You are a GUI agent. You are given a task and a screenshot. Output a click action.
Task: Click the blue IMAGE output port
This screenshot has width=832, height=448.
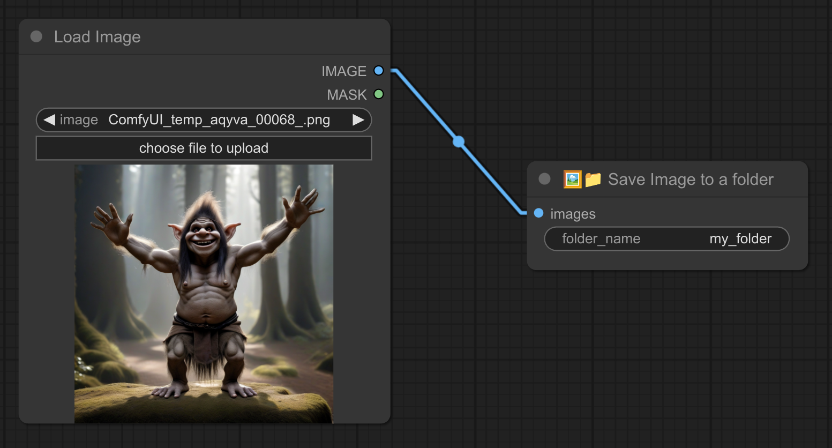[x=379, y=71]
